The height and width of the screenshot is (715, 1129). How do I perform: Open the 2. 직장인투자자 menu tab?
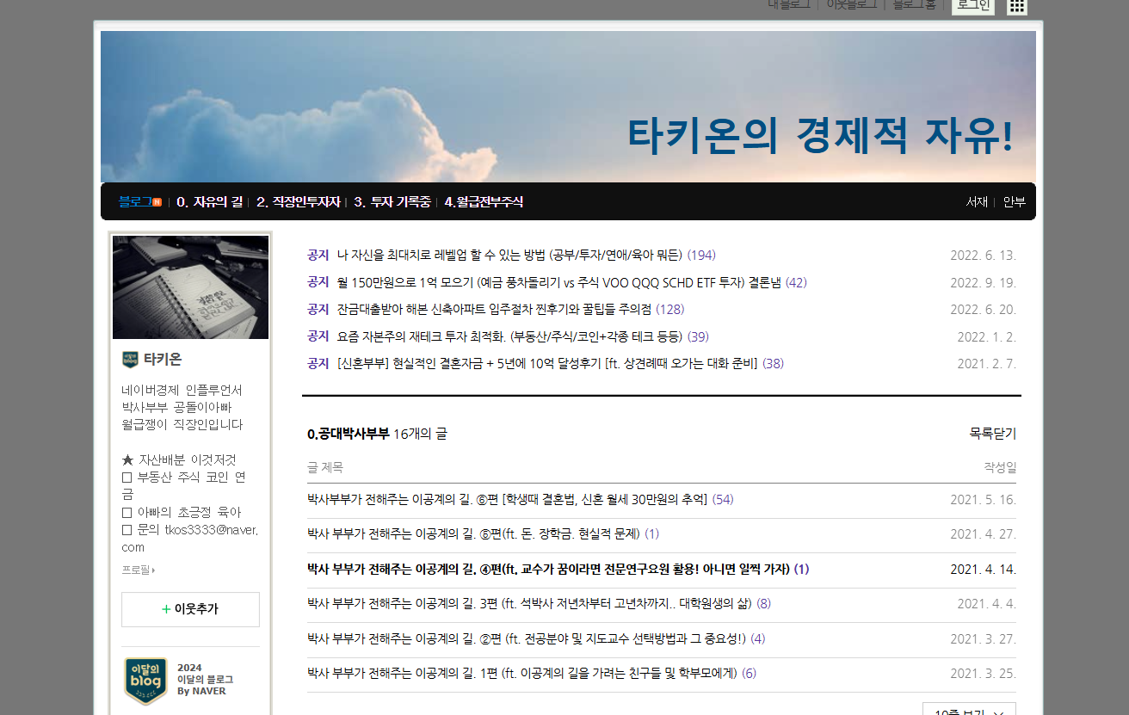[x=299, y=202]
